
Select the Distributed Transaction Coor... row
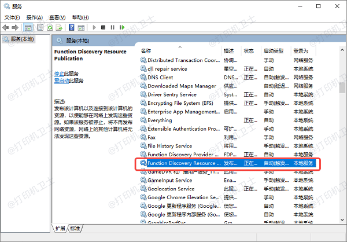(x=228, y=60)
